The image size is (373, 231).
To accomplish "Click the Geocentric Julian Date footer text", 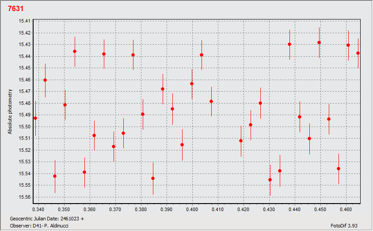I will [47, 219].
